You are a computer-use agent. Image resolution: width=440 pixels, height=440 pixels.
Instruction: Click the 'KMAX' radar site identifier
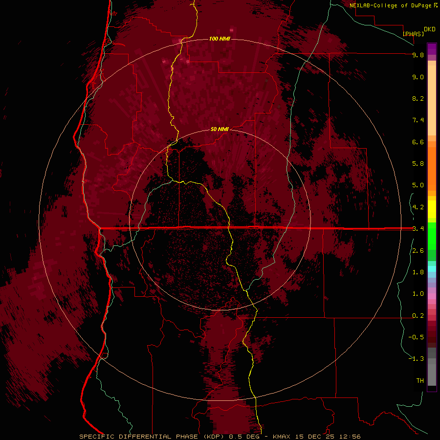click(x=282, y=437)
